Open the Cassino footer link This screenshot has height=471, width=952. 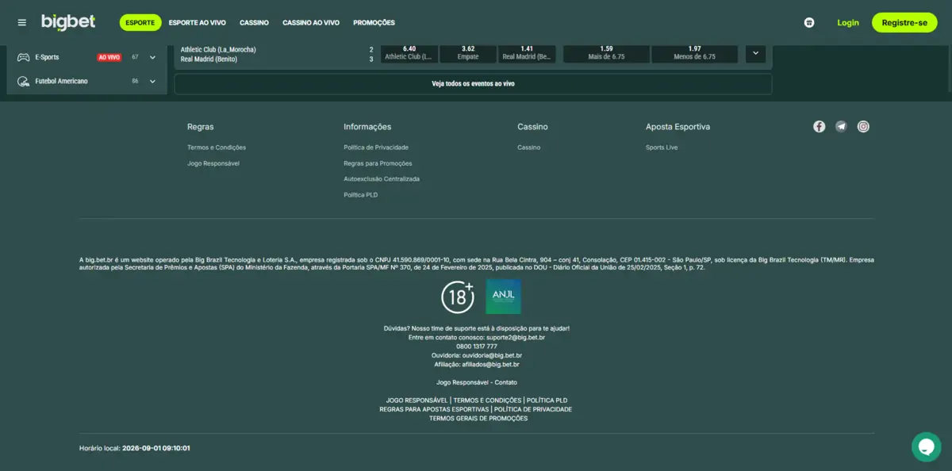coord(529,147)
